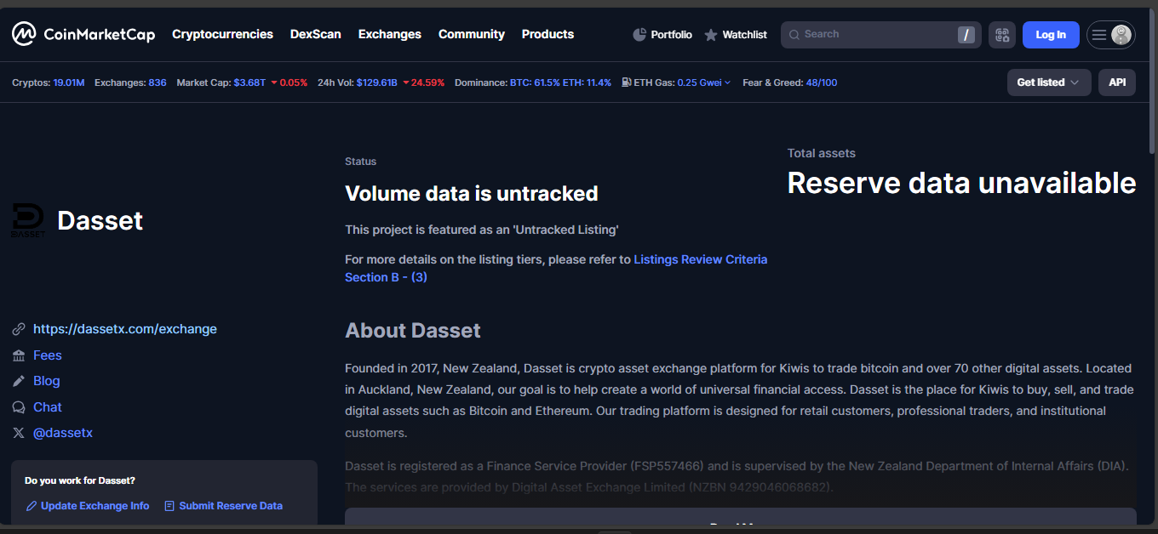Open the Fees link
This screenshot has width=1158, height=534.
pyautogui.click(x=48, y=355)
